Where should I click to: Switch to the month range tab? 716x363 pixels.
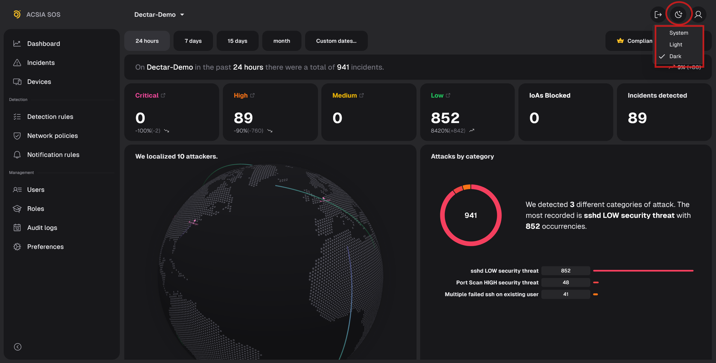(x=281, y=41)
